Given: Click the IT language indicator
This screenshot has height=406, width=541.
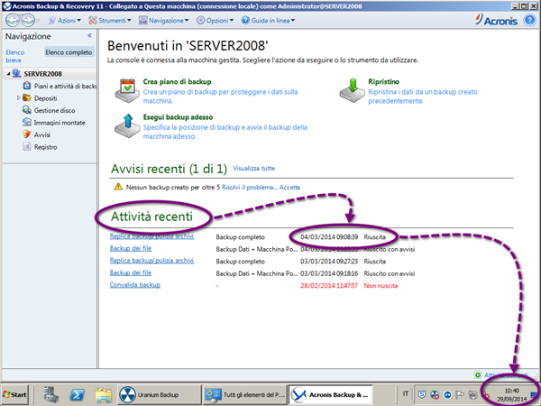Looking at the screenshot, I should (x=405, y=393).
